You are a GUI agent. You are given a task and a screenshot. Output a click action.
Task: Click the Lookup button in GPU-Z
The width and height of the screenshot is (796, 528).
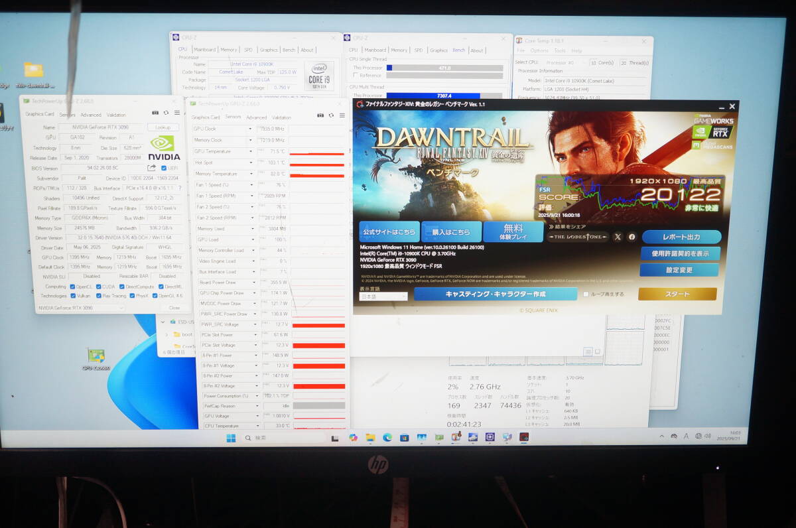pyautogui.click(x=163, y=127)
